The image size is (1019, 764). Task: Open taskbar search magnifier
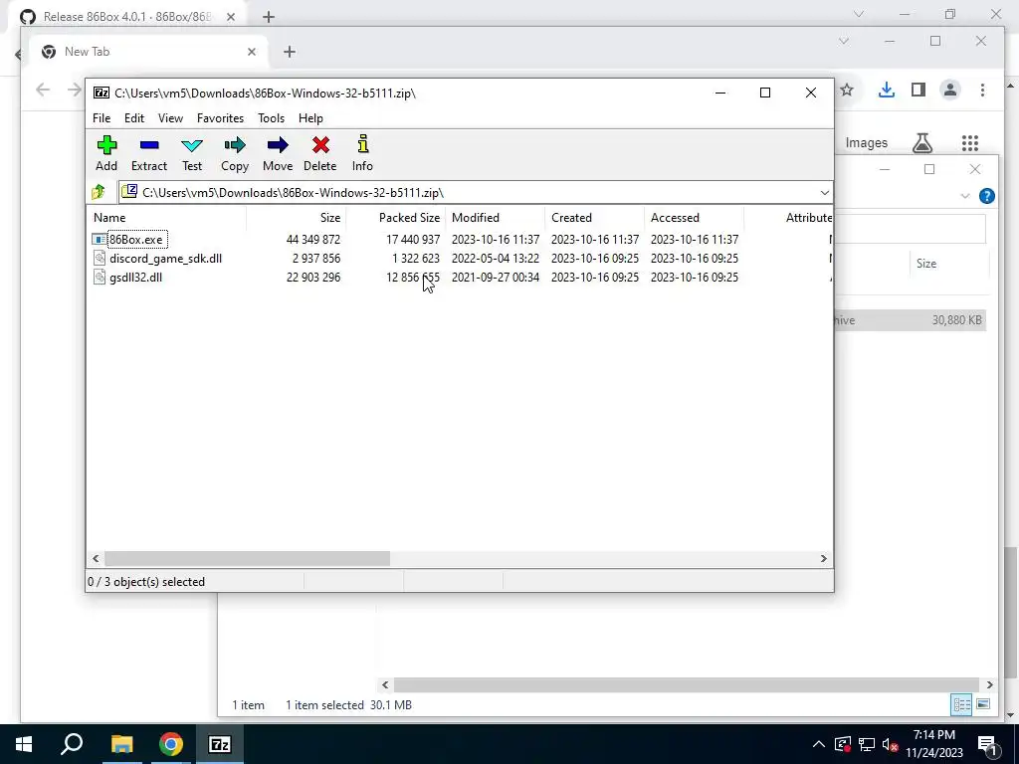(x=72, y=744)
